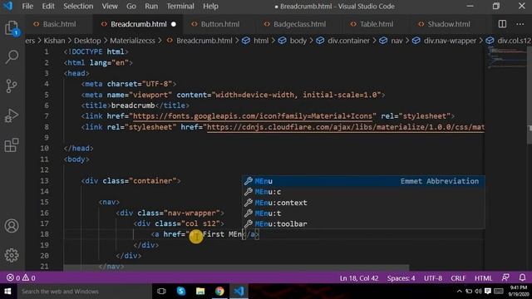The height and width of the screenshot is (299, 532).
Task: Click the HTML language mode indicator
Action: [x=483, y=278]
